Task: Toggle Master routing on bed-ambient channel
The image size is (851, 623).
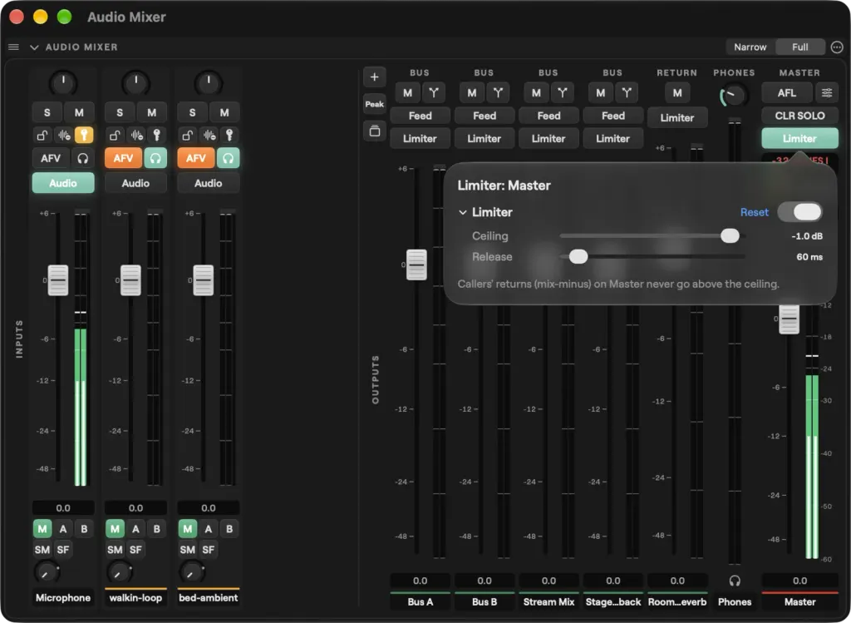Action: [x=187, y=529]
